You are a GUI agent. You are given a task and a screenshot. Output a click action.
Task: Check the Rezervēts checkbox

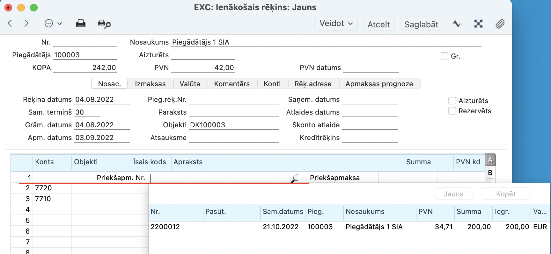(x=452, y=111)
